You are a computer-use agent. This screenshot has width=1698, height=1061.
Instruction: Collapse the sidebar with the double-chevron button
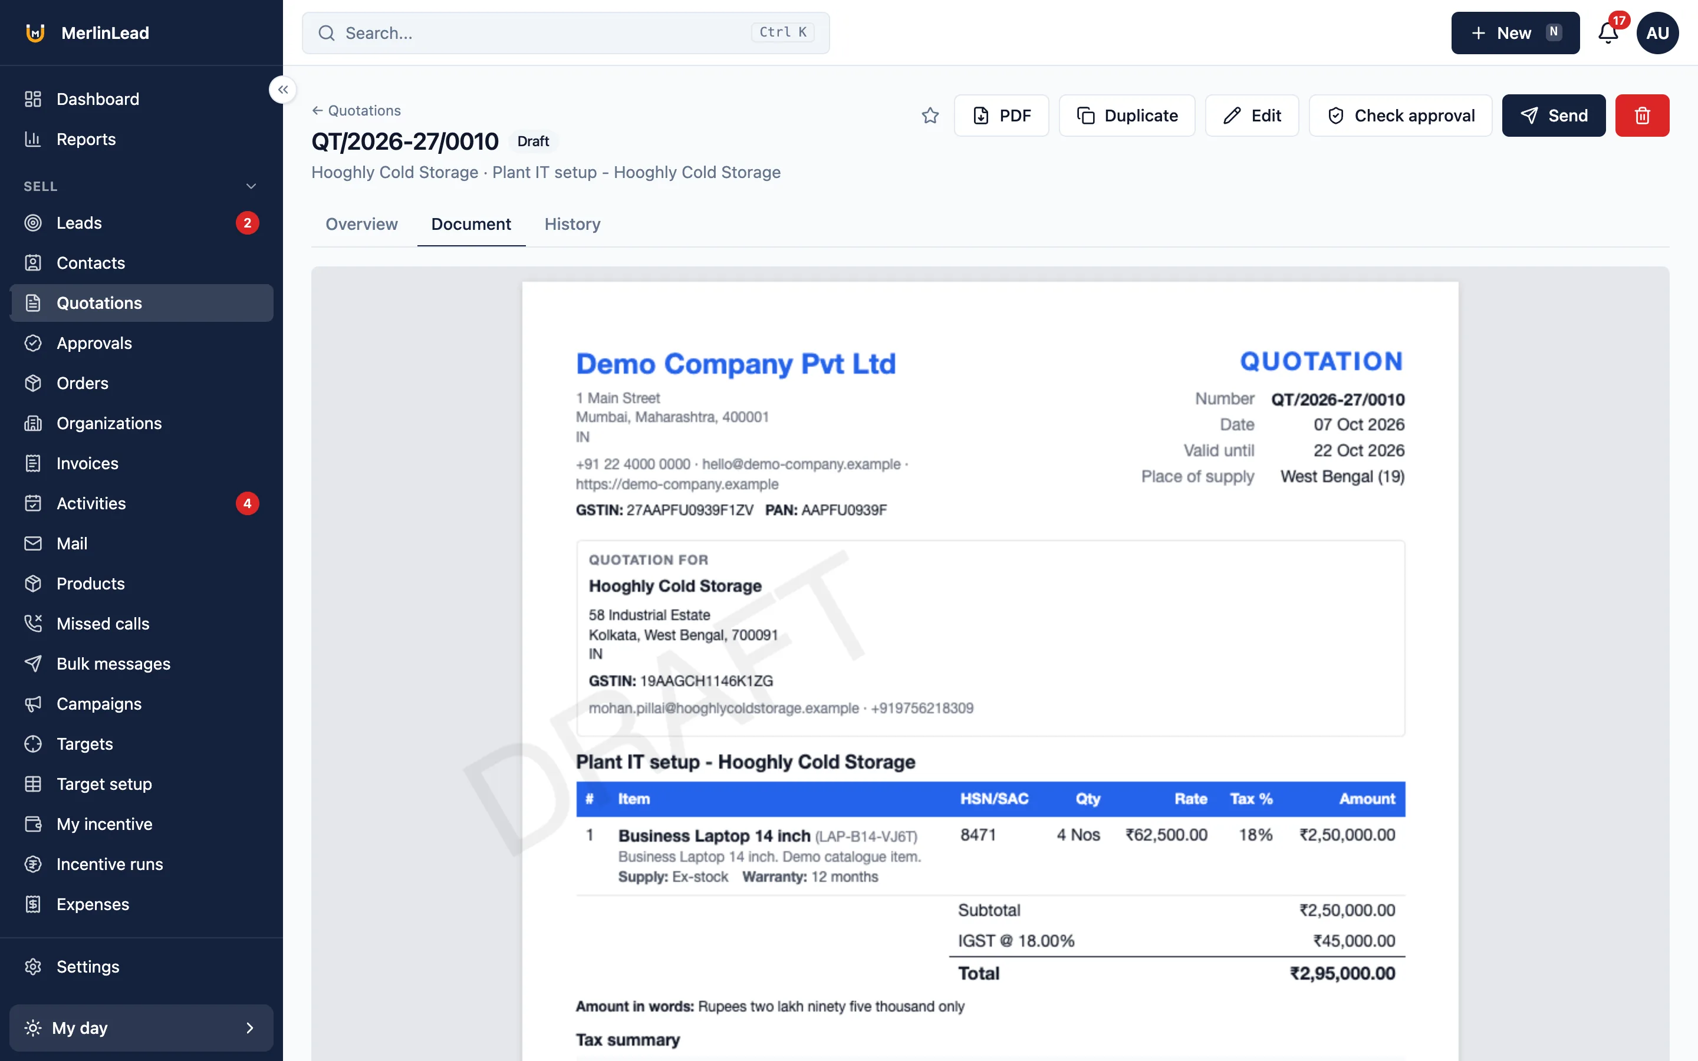click(283, 90)
